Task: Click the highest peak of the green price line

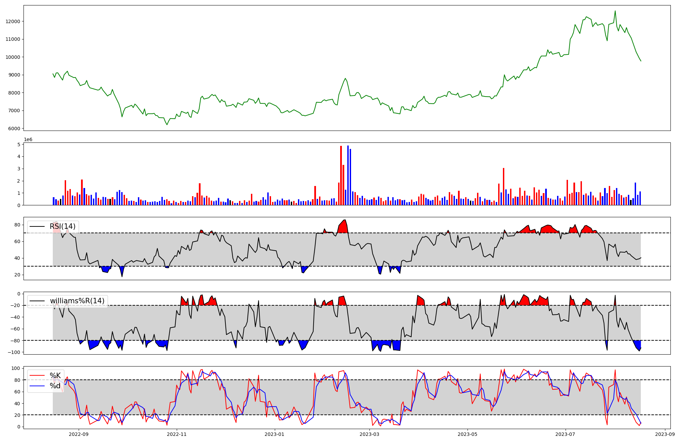Action: pyautogui.click(x=615, y=11)
